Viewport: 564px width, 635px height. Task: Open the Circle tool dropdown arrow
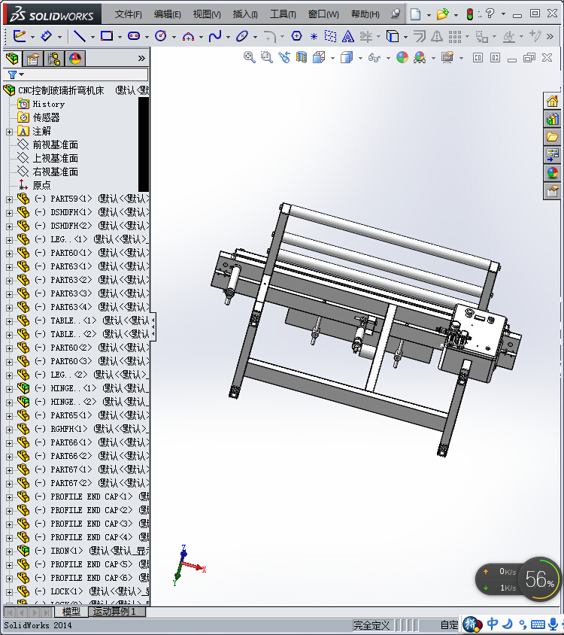pyautogui.click(x=174, y=38)
